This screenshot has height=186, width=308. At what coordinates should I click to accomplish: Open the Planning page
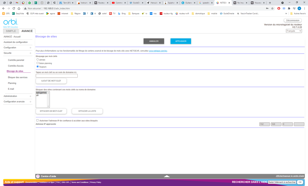tap(12, 83)
